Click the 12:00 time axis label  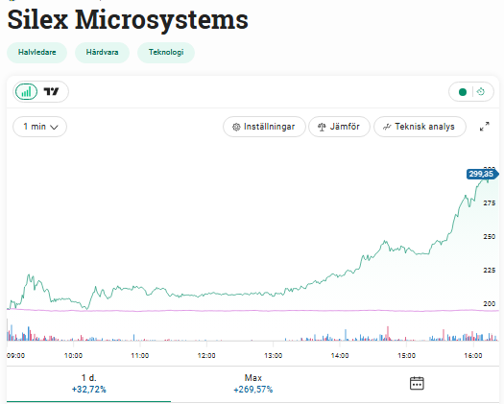tap(206, 356)
